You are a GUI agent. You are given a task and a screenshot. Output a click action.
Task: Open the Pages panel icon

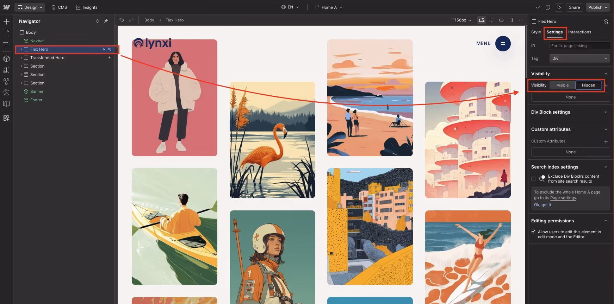6,33
